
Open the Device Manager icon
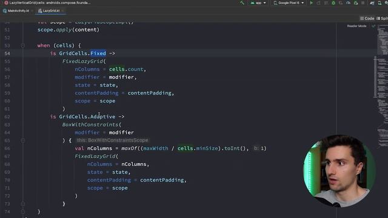380,3
